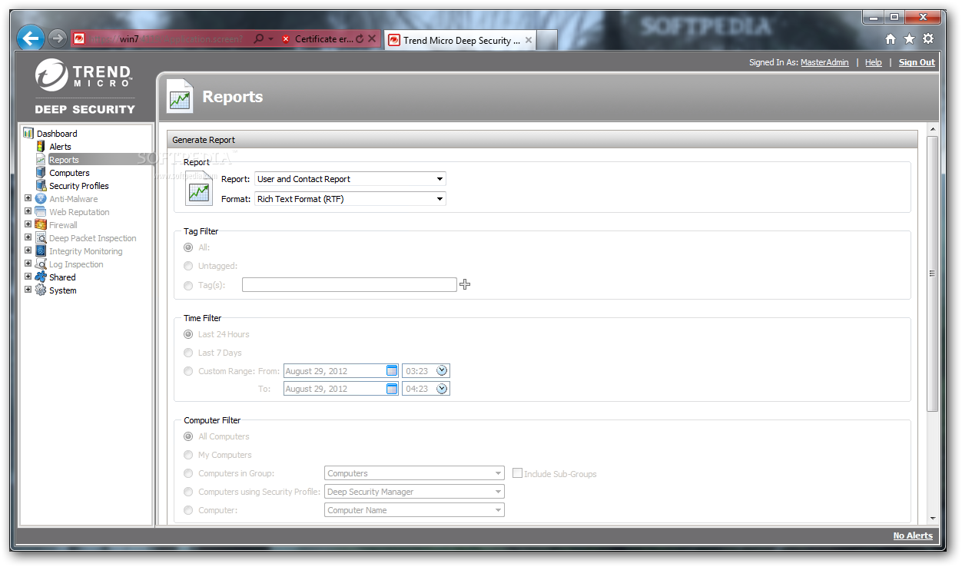Viewport: 962px width, 567px height.
Task: Open the Format dropdown
Action: point(350,199)
